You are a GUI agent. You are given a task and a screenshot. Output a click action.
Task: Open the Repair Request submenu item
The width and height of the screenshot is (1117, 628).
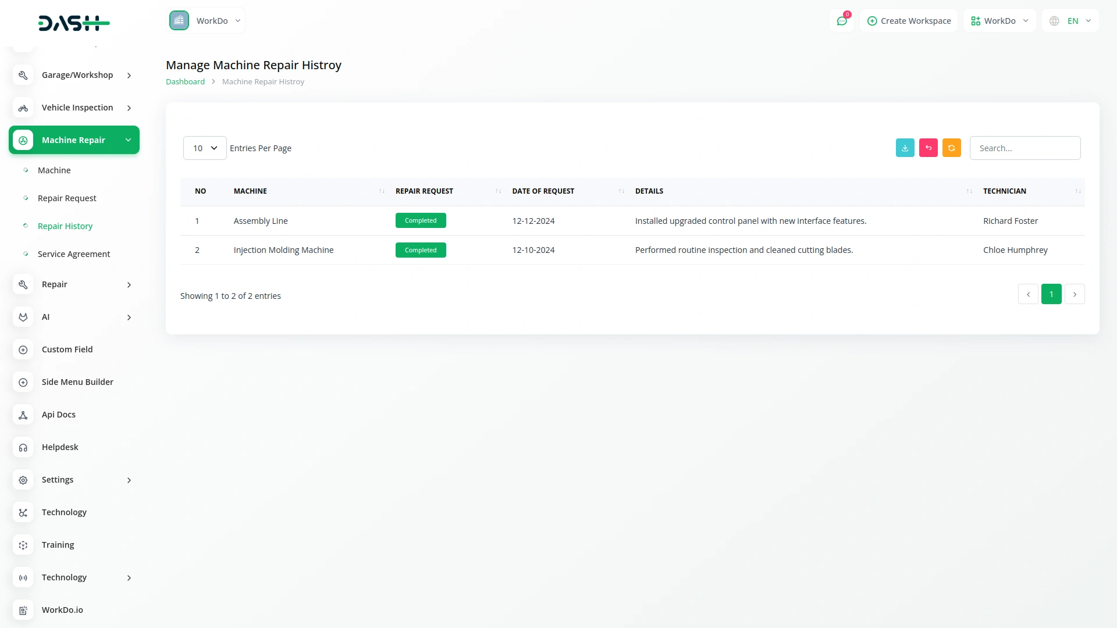coord(67,198)
